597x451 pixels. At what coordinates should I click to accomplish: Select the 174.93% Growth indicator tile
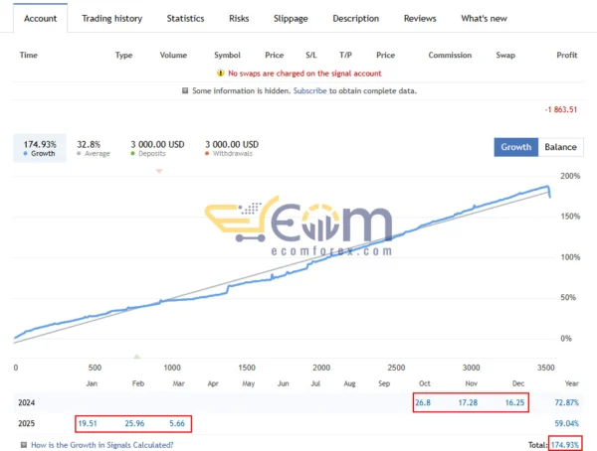pos(40,148)
